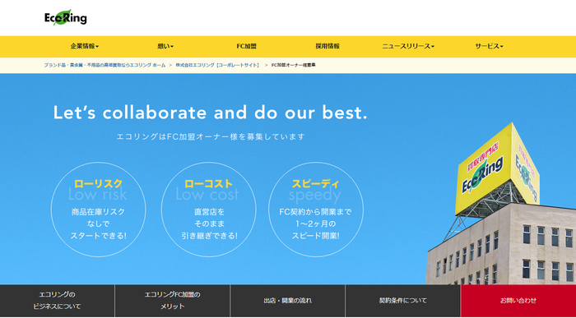Image resolution: width=576 pixels, height=318 pixels.
Task: Go to the 採用情報 page
Action: click(x=327, y=46)
